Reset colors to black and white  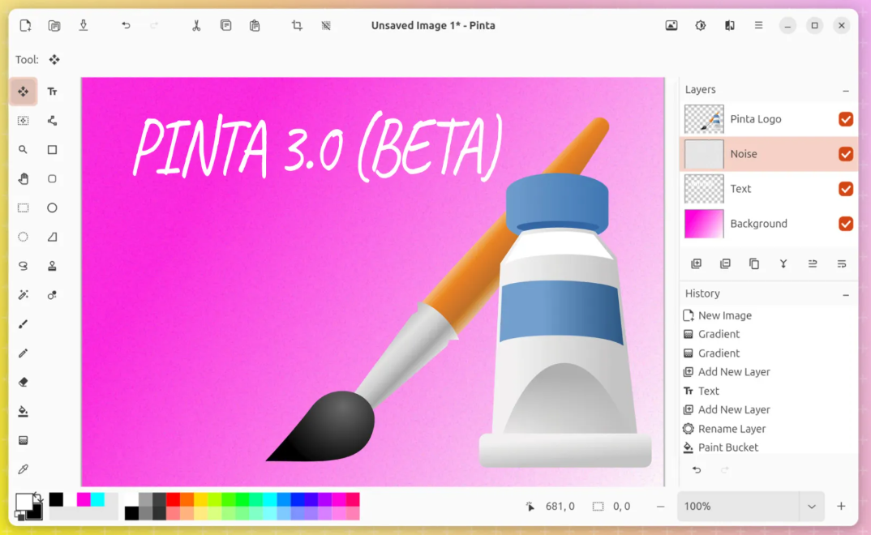pyautogui.click(x=19, y=516)
